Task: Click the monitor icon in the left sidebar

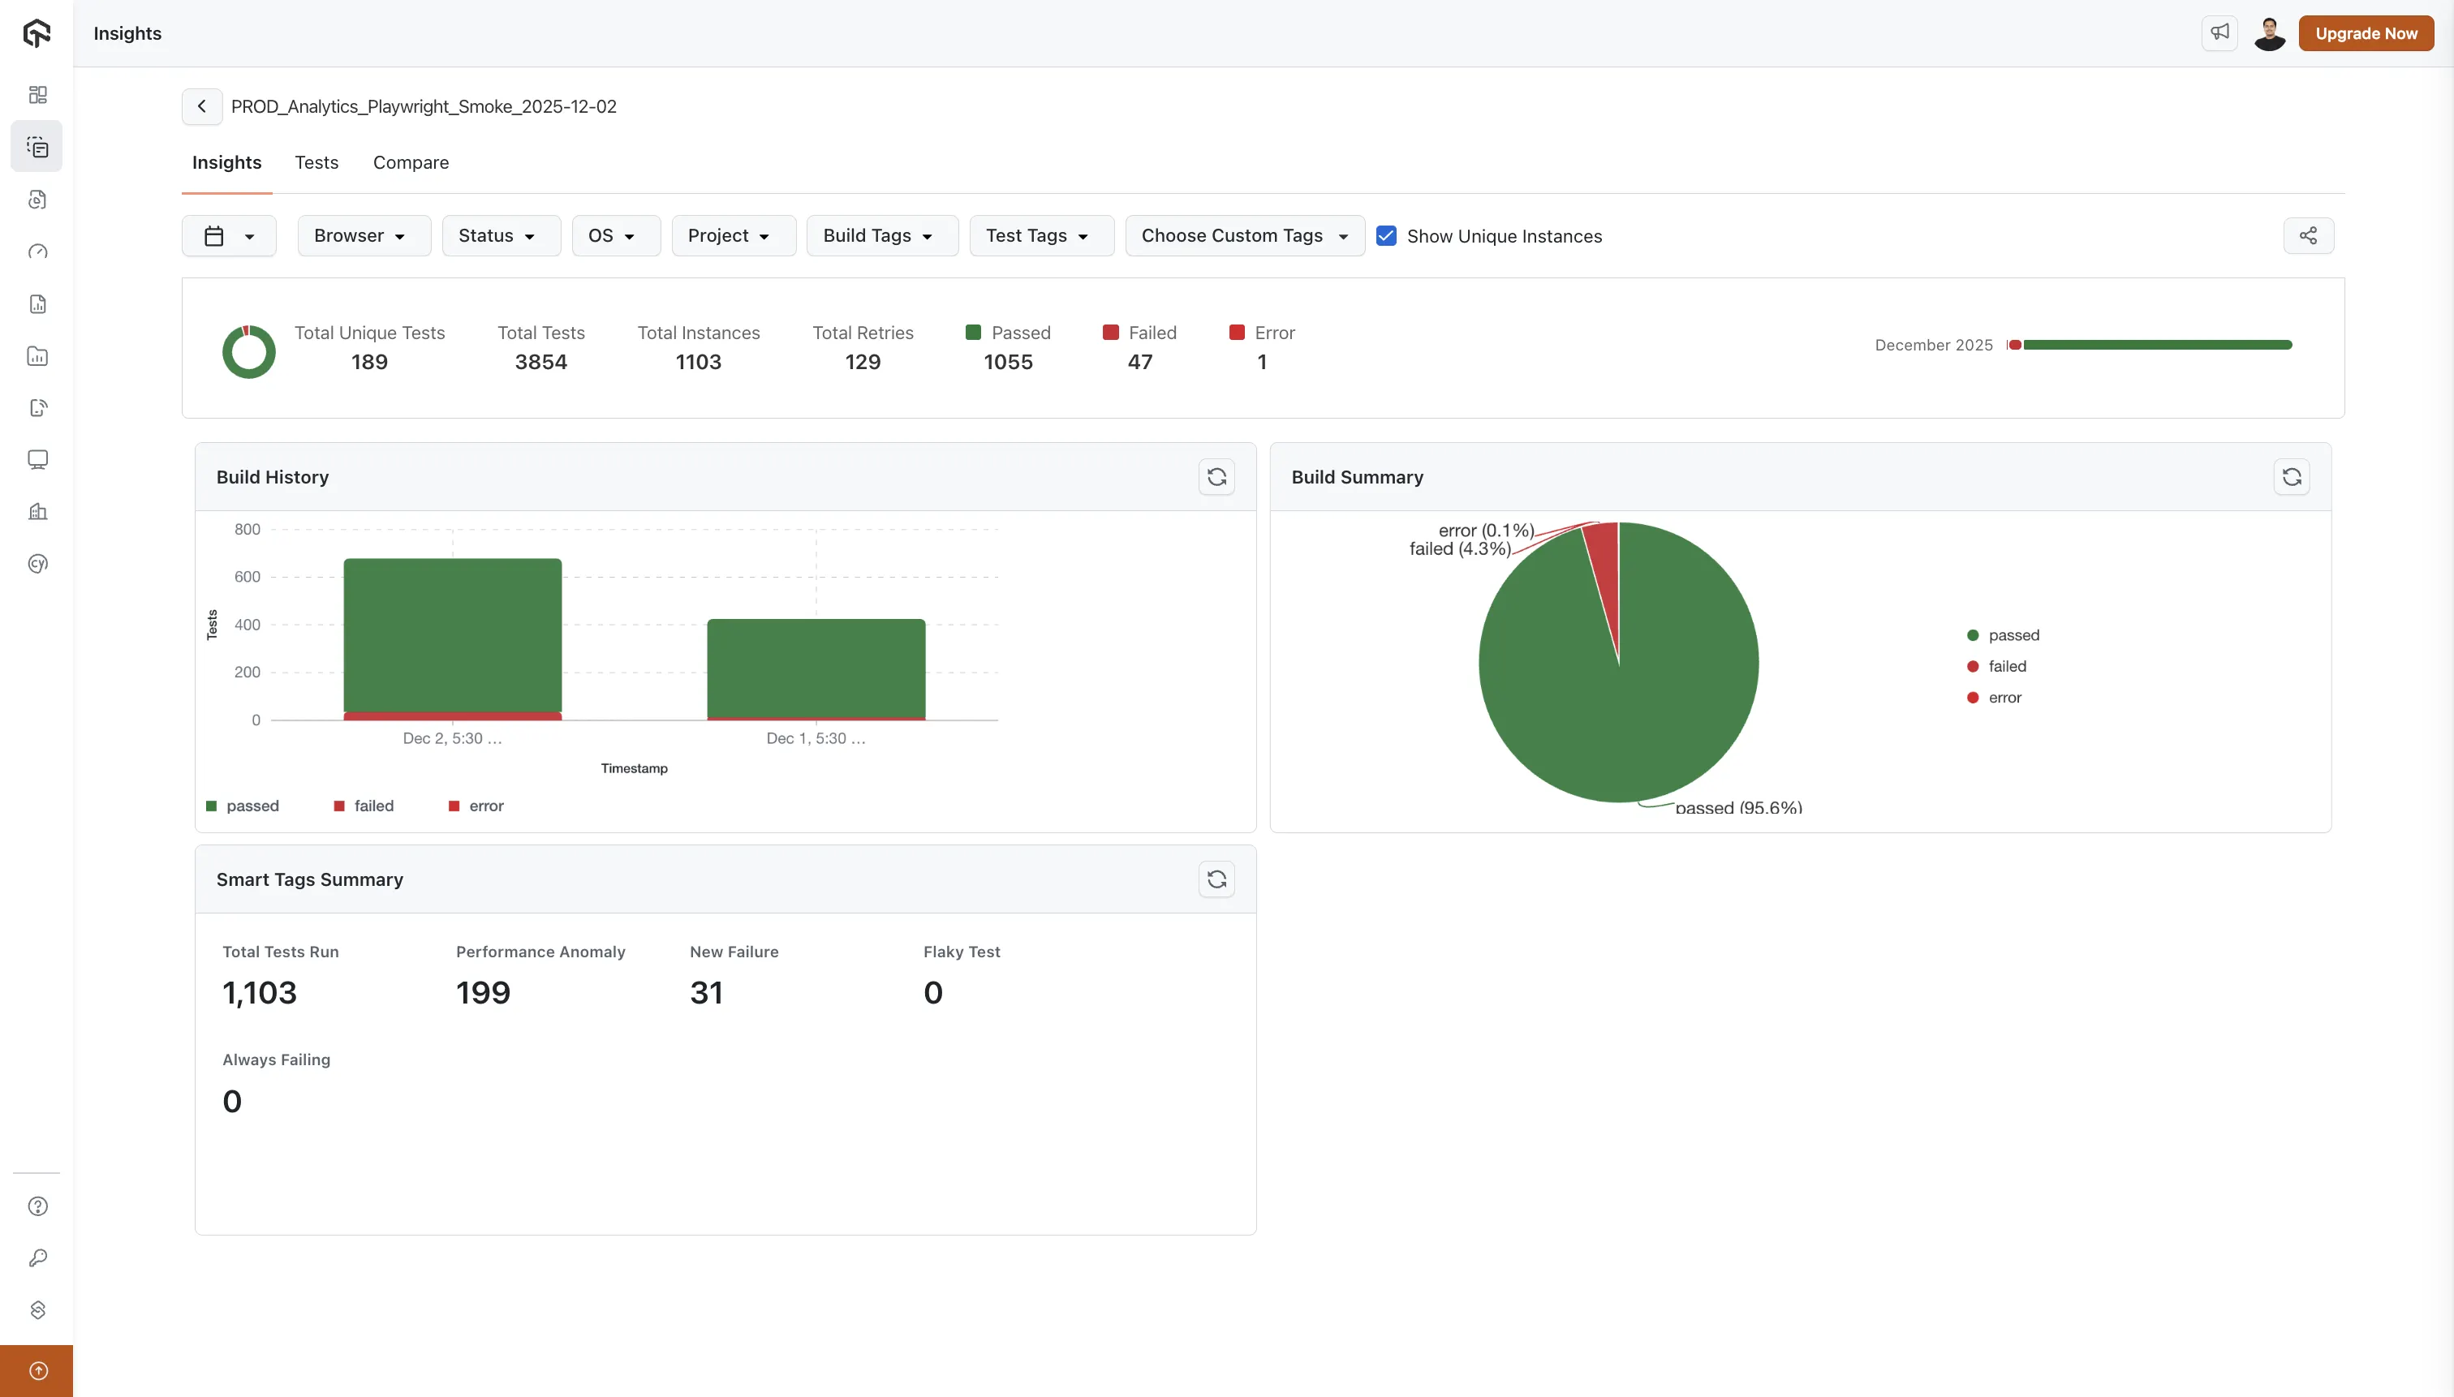Action: 37,460
